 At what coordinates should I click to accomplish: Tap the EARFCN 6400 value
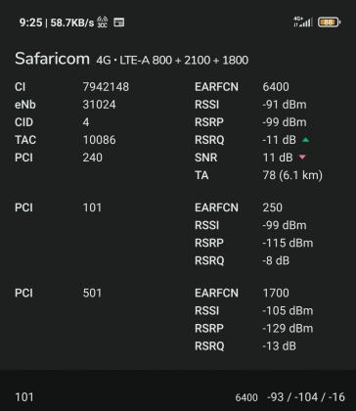coord(276,87)
